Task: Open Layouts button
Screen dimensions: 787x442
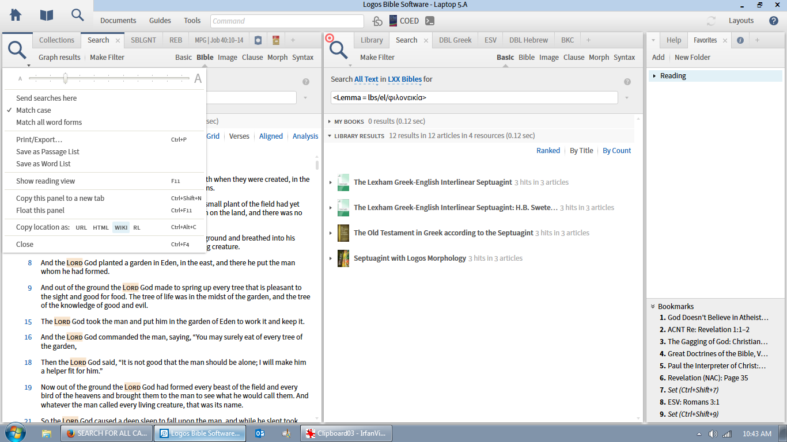Action: pyautogui.click(x=741, y=21)
